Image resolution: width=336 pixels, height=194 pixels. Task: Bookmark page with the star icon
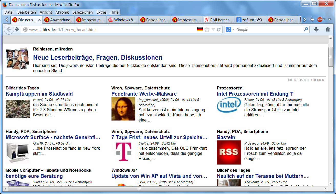[207, 29]
